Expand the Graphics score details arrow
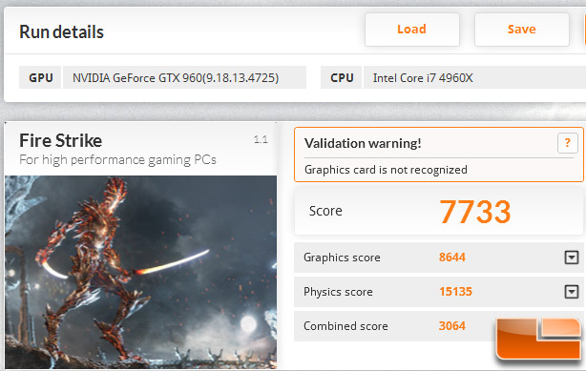586x371 pixels. tap(572, 258)
